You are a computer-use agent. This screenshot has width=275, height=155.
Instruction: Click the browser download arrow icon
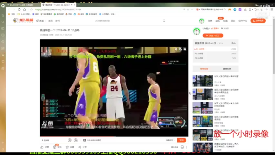245,10
